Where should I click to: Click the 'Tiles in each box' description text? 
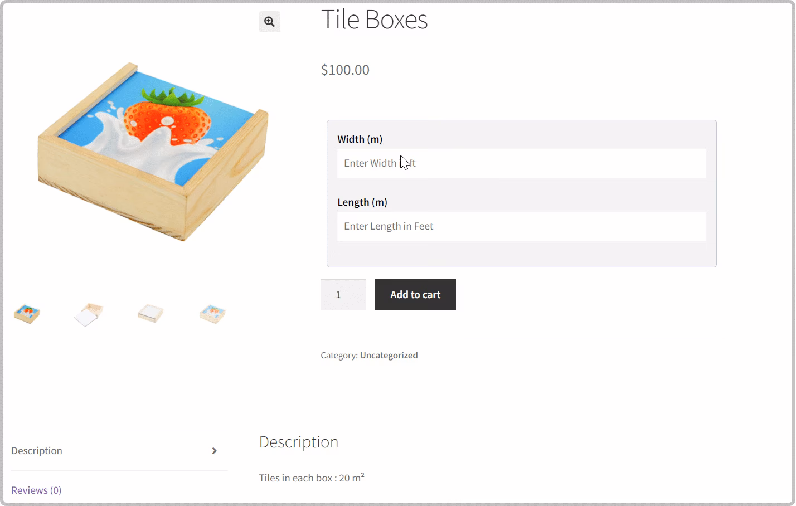[x=311, y=478]
